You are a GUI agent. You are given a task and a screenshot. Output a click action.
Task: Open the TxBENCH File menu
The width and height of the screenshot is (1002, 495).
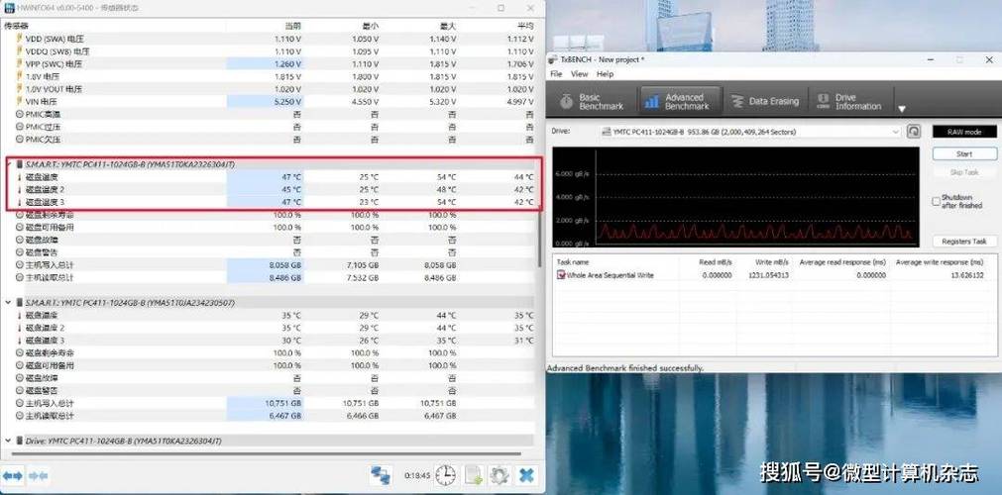[x=557, y=74]
